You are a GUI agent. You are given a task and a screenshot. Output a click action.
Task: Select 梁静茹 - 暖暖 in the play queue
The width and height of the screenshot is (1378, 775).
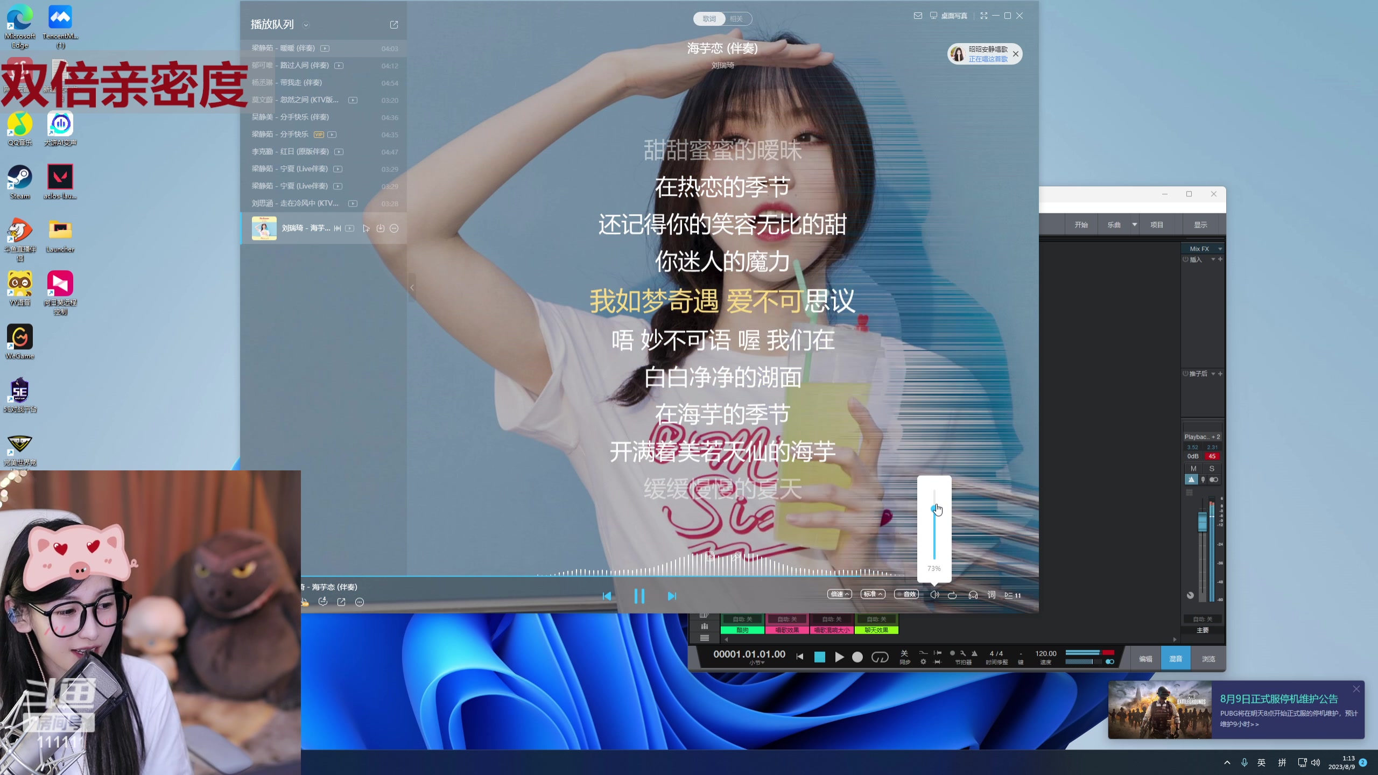click(x=291, y=48)
